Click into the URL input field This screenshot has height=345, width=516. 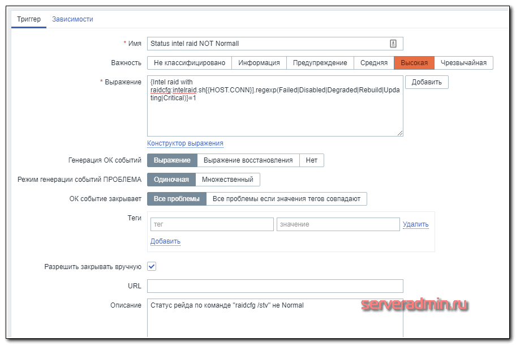point(275,286)
